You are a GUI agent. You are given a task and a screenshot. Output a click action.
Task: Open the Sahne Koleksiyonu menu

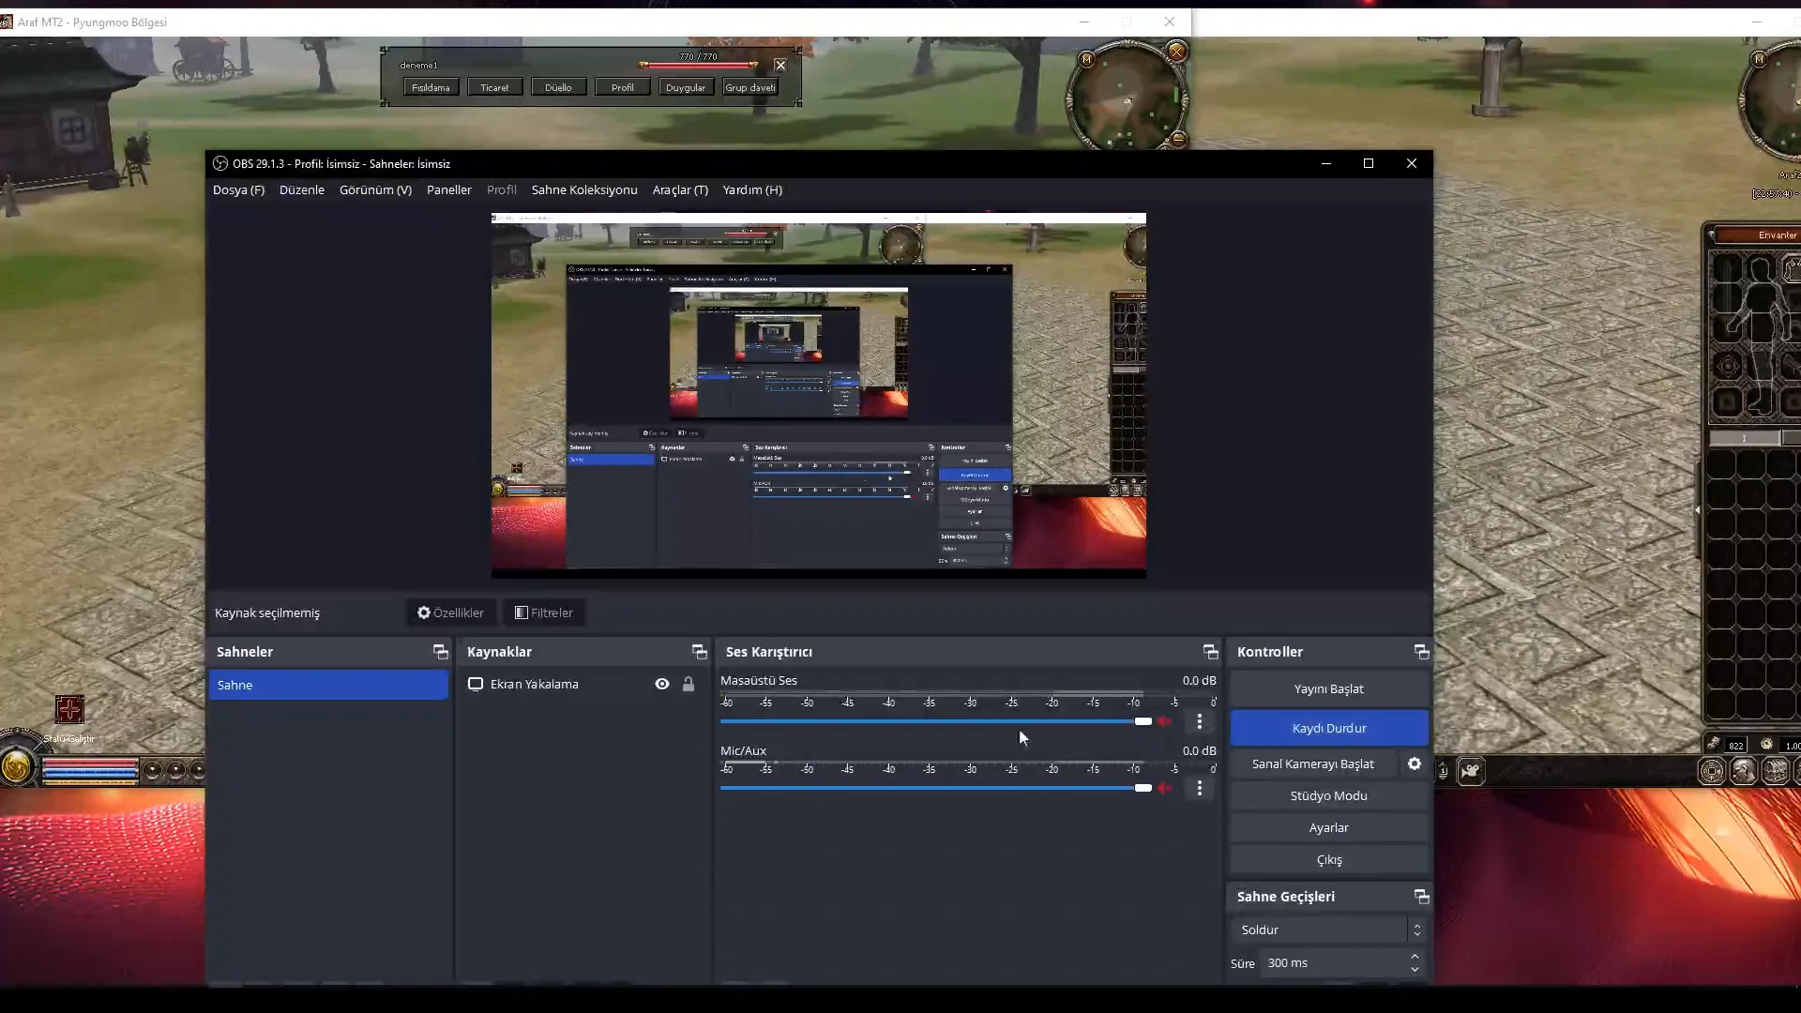pyautogui.click(x=583, y=189)
